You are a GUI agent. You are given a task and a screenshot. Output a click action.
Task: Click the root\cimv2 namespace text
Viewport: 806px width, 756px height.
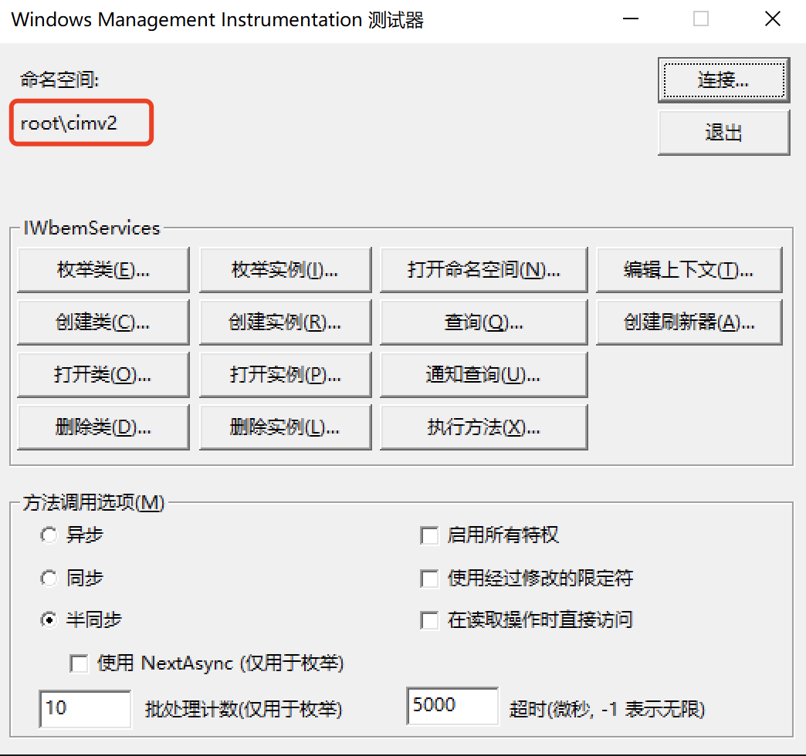(x=69, y=123)
